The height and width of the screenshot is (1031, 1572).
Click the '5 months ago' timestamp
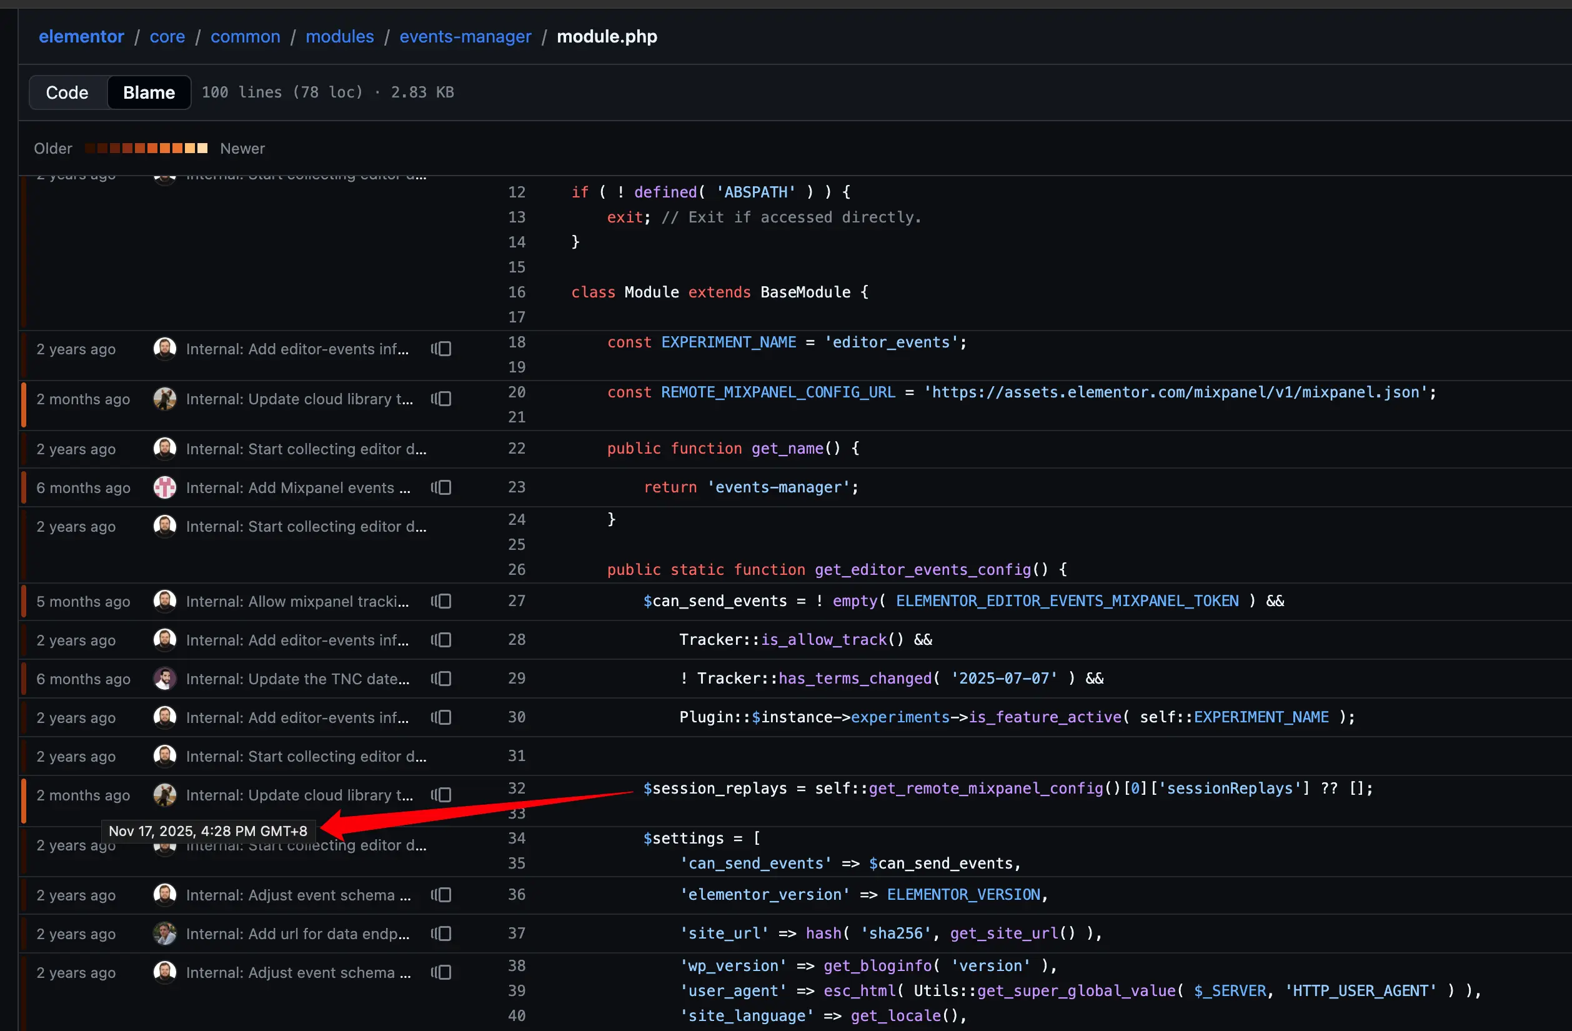tap(83, 601)
